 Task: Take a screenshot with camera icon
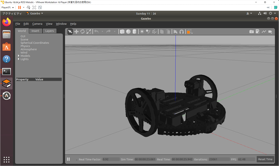point(252,32)
